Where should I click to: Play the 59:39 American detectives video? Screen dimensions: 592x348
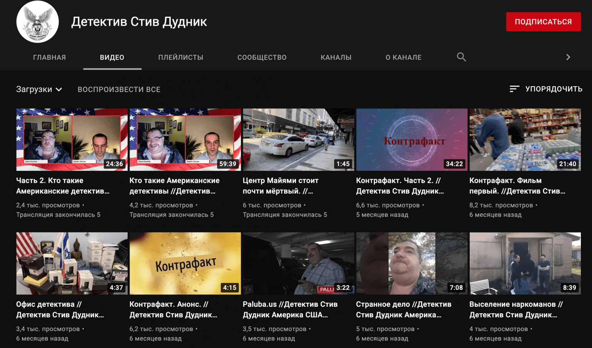185,139
